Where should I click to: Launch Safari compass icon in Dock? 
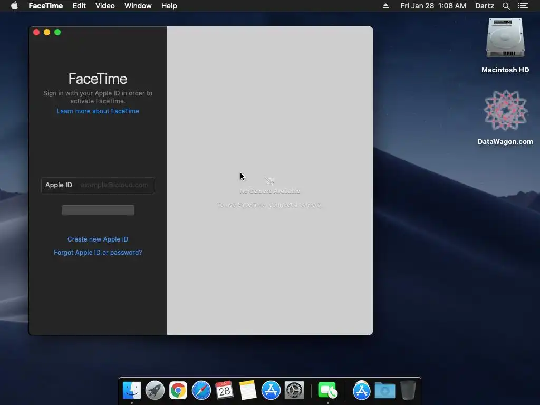click(x=201, y=391)
